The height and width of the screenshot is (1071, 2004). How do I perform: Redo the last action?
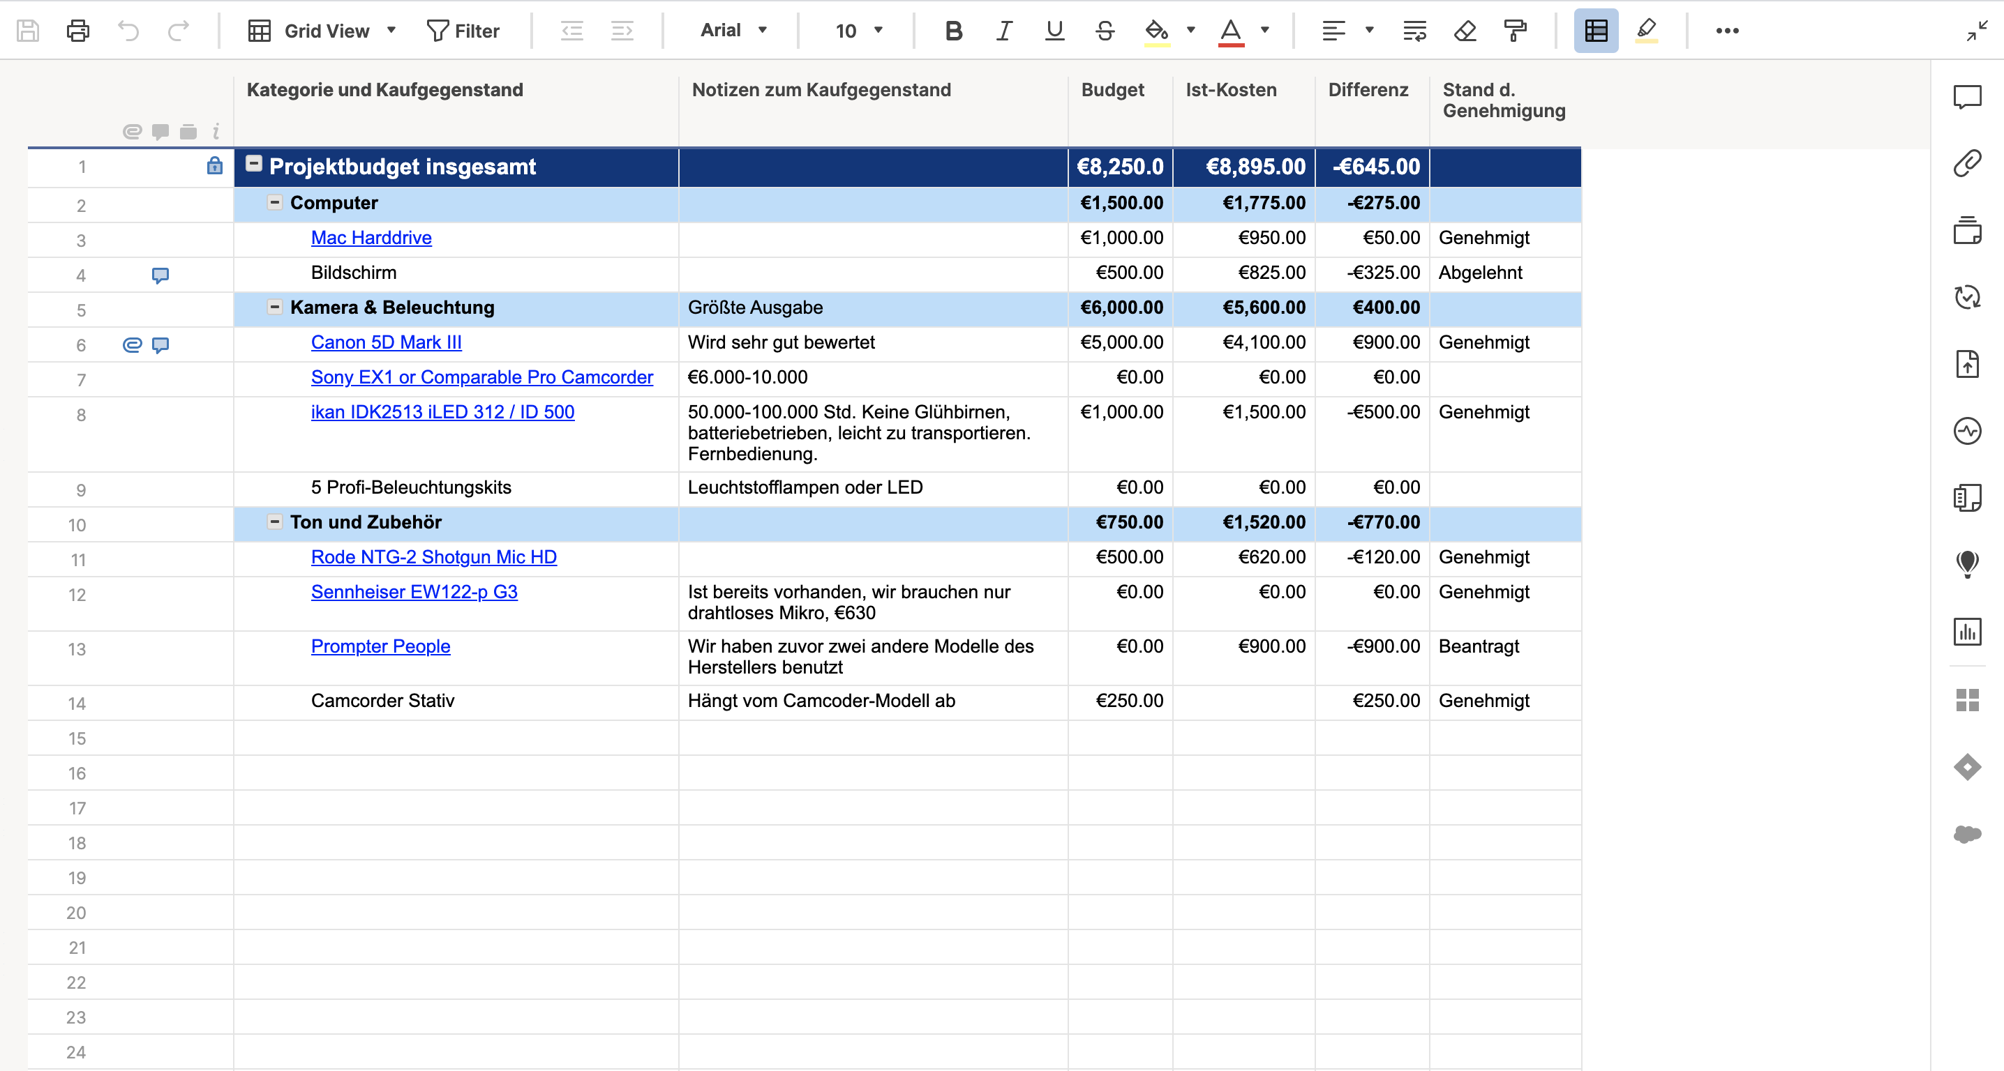pos(179,31)
